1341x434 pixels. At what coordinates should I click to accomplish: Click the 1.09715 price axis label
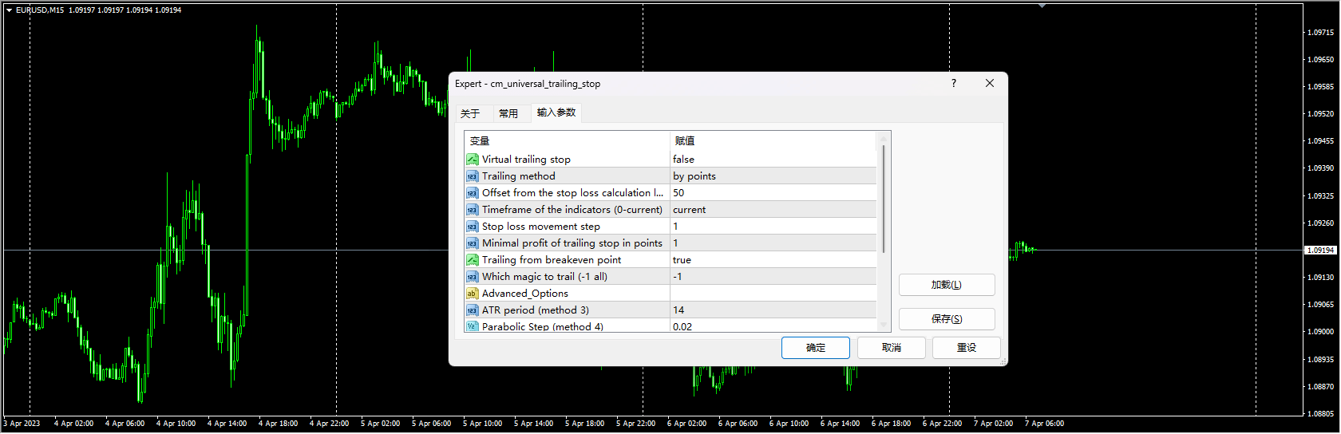(1320, 33)
